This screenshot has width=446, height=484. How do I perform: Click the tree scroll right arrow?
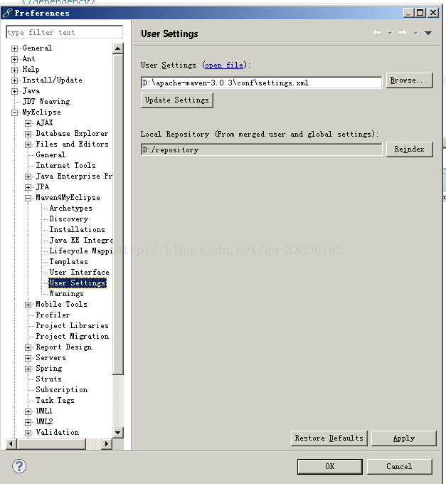click(x=107, y=444)
